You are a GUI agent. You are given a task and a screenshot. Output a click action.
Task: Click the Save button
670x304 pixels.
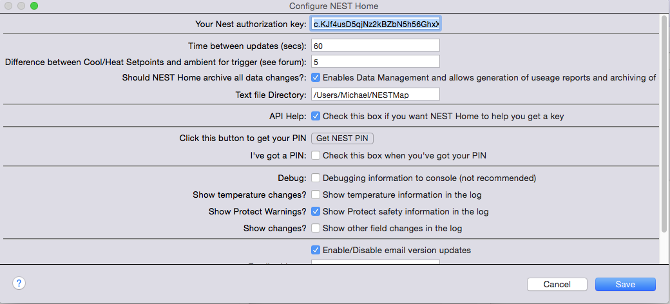(x=625, y=285)
